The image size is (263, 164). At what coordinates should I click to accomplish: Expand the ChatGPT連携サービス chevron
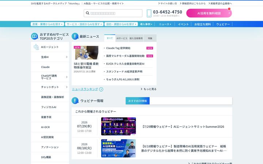pyautogui.click(x=66, y=77)
